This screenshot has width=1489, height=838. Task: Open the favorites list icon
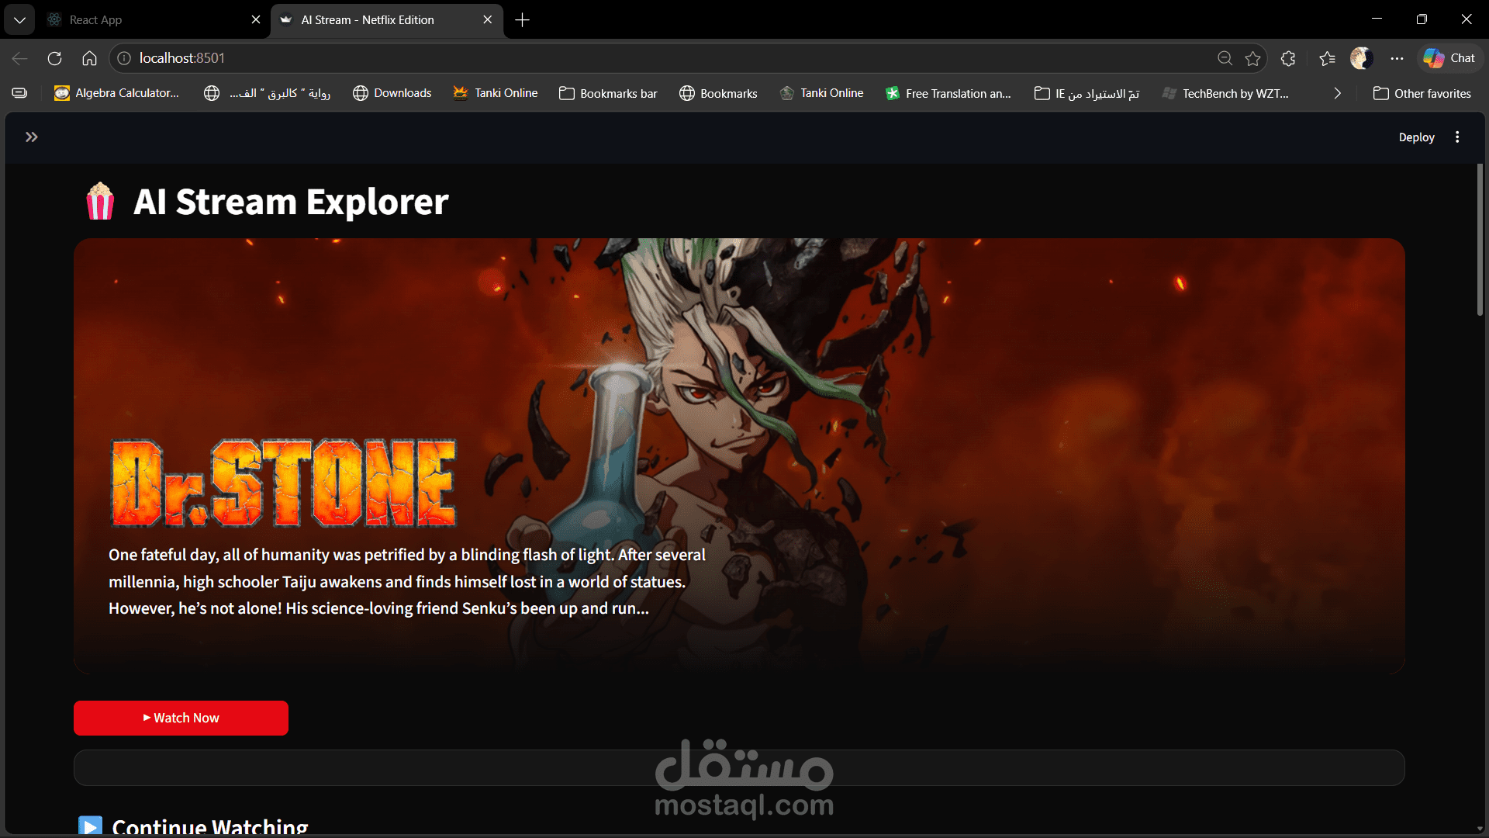click(1327, 58)
